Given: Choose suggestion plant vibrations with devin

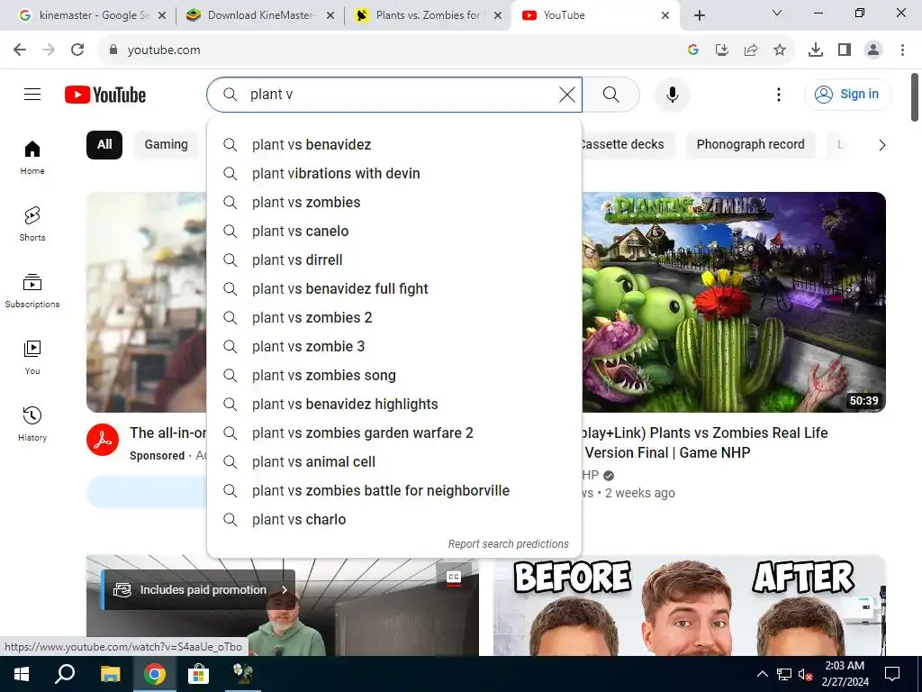Looking at the screenshot, I should tap(394, 174).
